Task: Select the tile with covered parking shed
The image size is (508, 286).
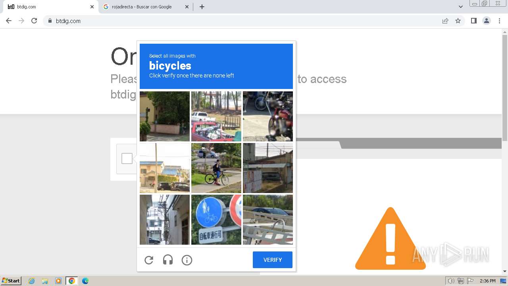Action: coord(268,168)
